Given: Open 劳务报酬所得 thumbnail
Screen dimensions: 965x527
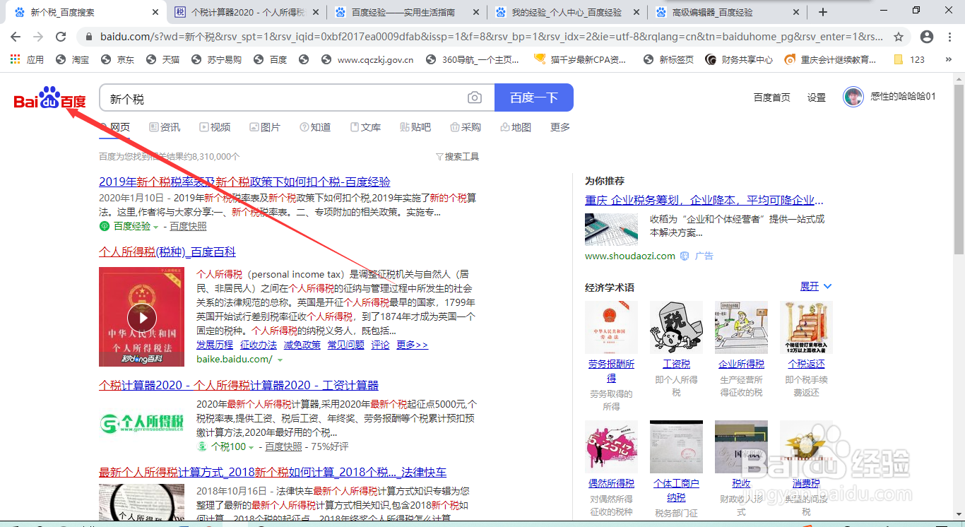Looking at the screenshot, I should (x=611, y=327).
